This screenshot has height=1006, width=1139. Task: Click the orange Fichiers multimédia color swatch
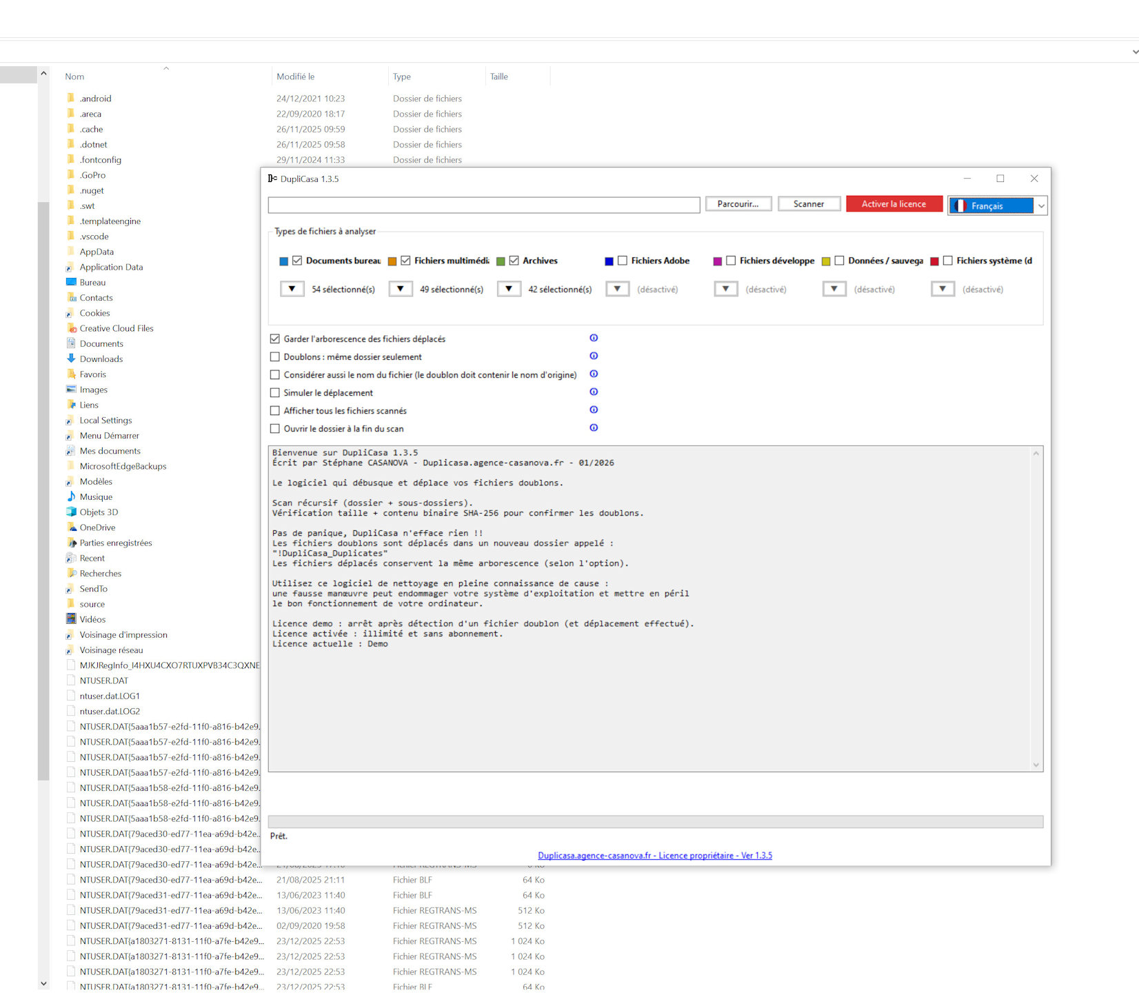(392, 261)
